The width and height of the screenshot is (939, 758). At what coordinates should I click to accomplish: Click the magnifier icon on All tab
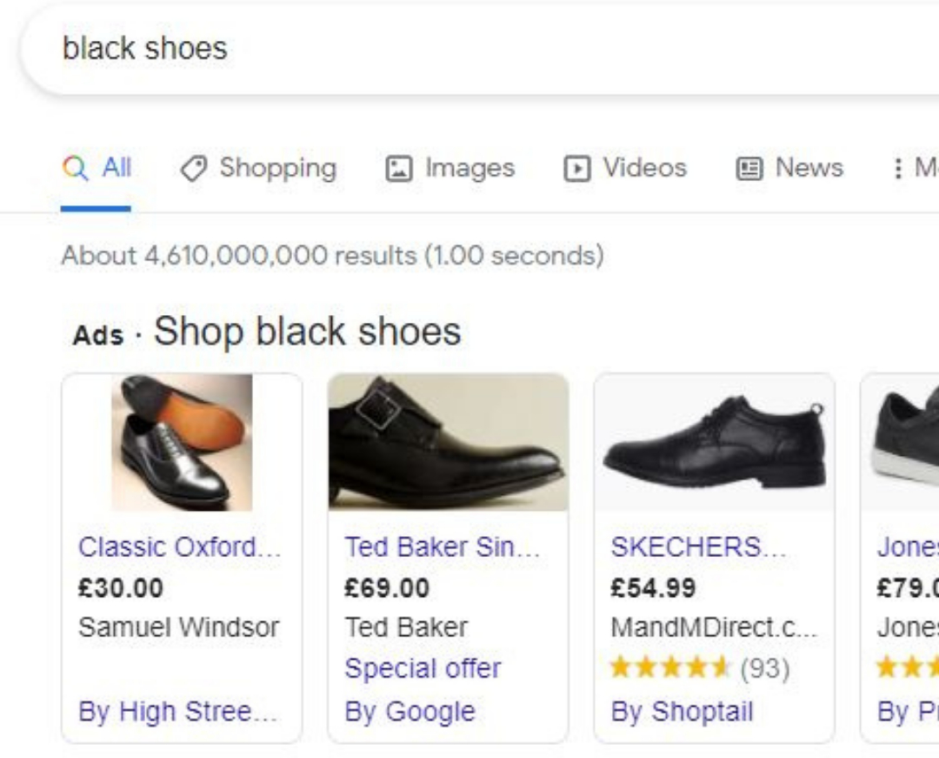coord(76,168)
